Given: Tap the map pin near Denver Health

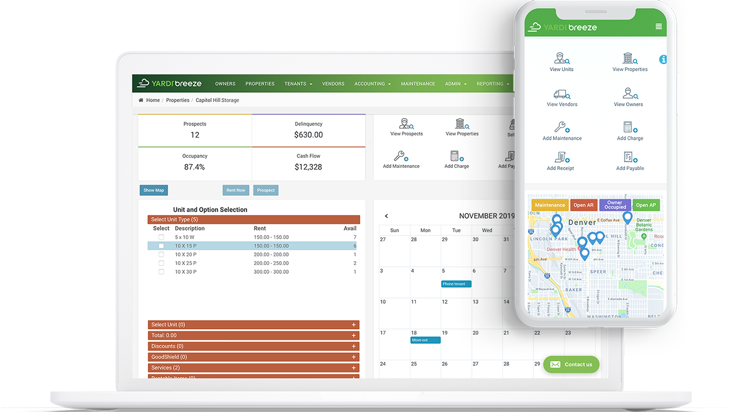Looking at the screenshot, I should coord(584,254).
